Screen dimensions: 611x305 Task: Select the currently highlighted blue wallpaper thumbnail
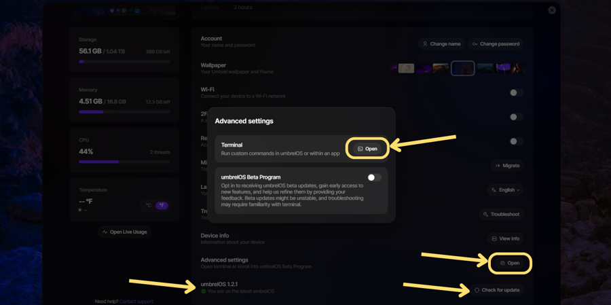coord(463,68)
